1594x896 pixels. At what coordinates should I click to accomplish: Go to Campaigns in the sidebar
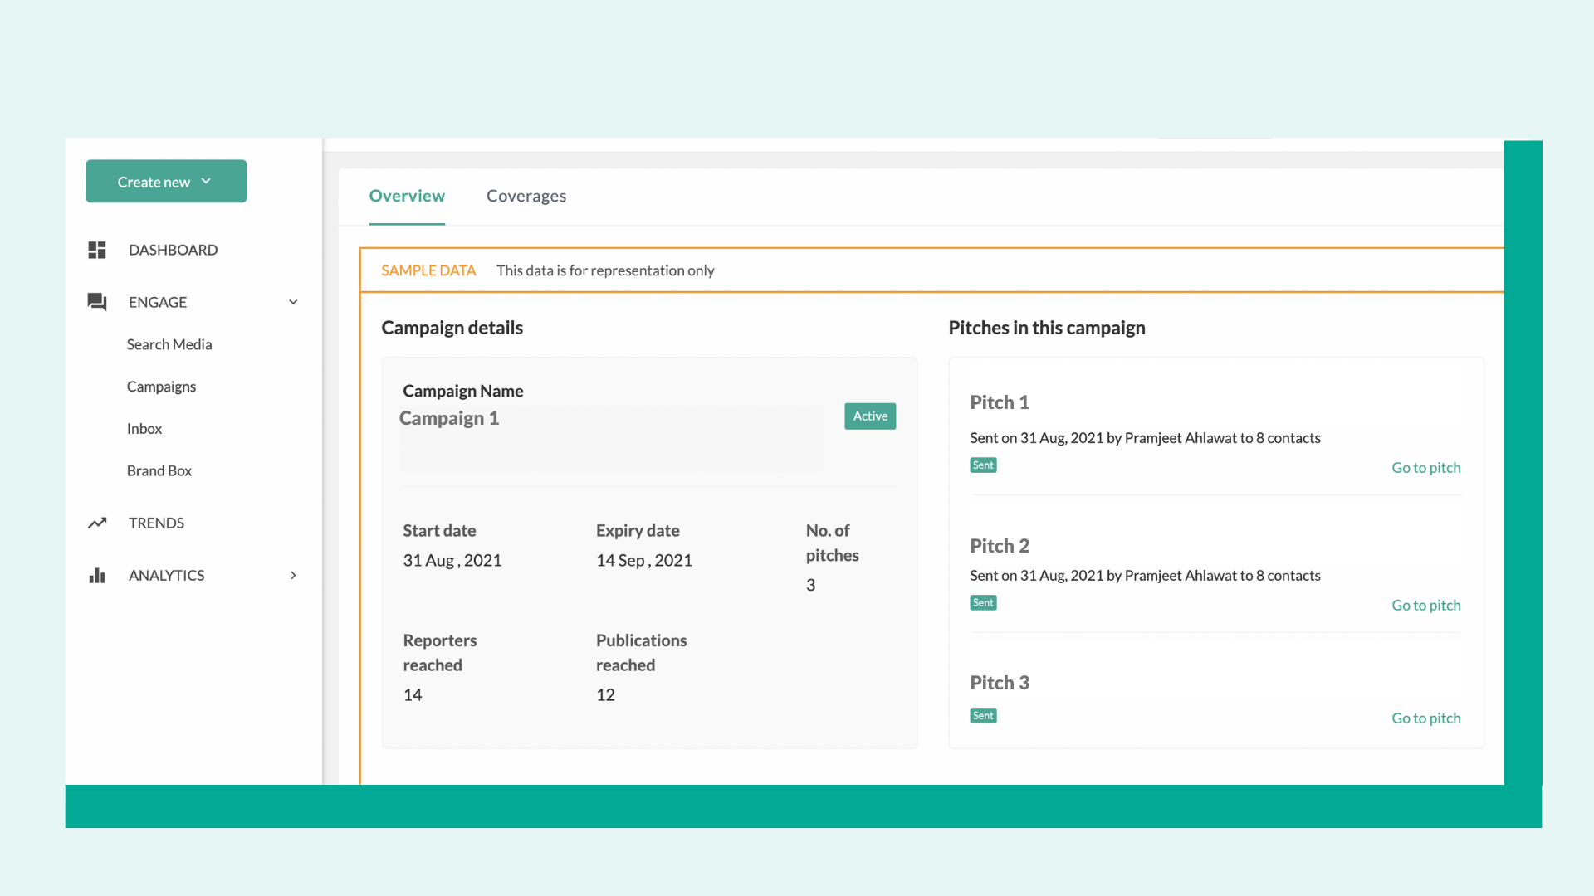pos(161,387)
